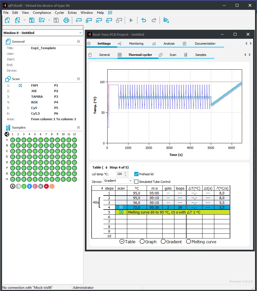Image resolution: width=257 pixels, height=291 pixels.
Task: Click the Lid temp input field
Action: 120,174
